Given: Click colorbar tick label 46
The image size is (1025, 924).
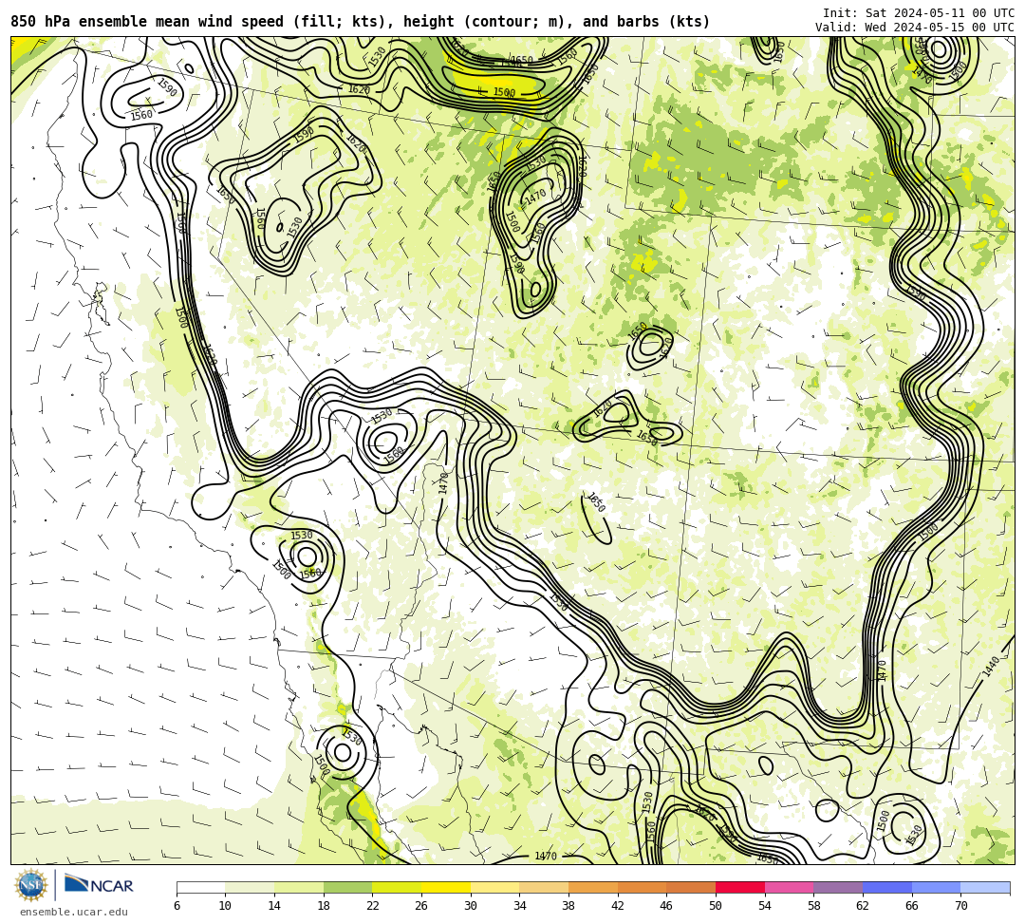Looking at the screenshot, I should [667, 906].
